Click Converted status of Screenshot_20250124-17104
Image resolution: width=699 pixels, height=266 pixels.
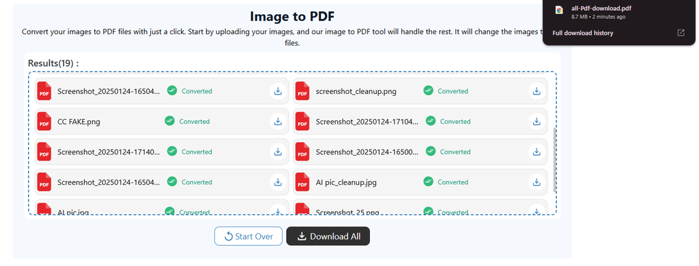(455, 121)
